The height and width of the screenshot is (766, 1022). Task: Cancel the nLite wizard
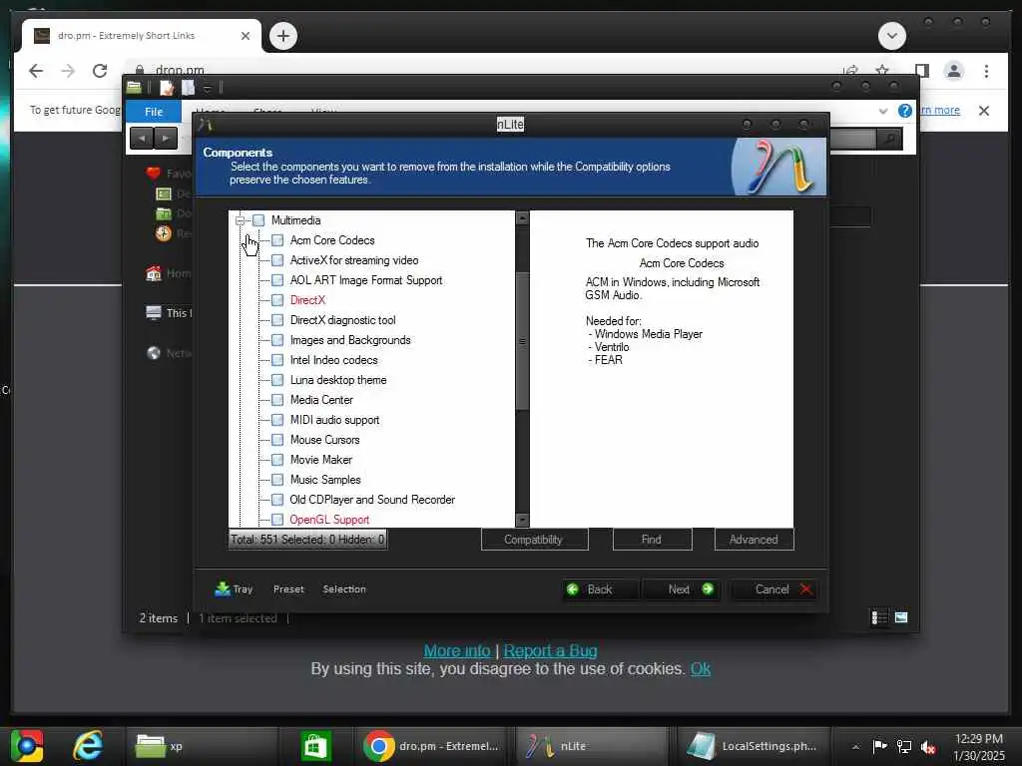(x=774, y=589)
